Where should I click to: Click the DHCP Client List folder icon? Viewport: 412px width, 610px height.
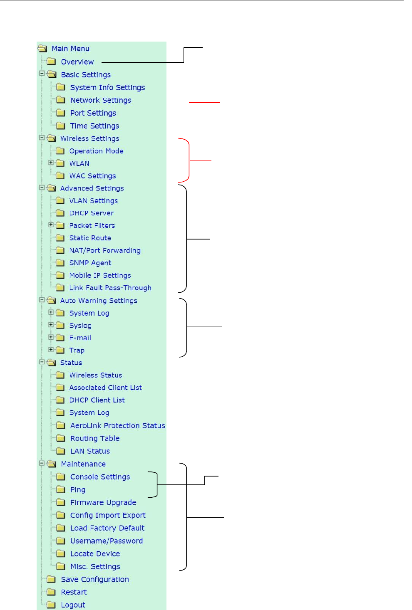[60, 400]
